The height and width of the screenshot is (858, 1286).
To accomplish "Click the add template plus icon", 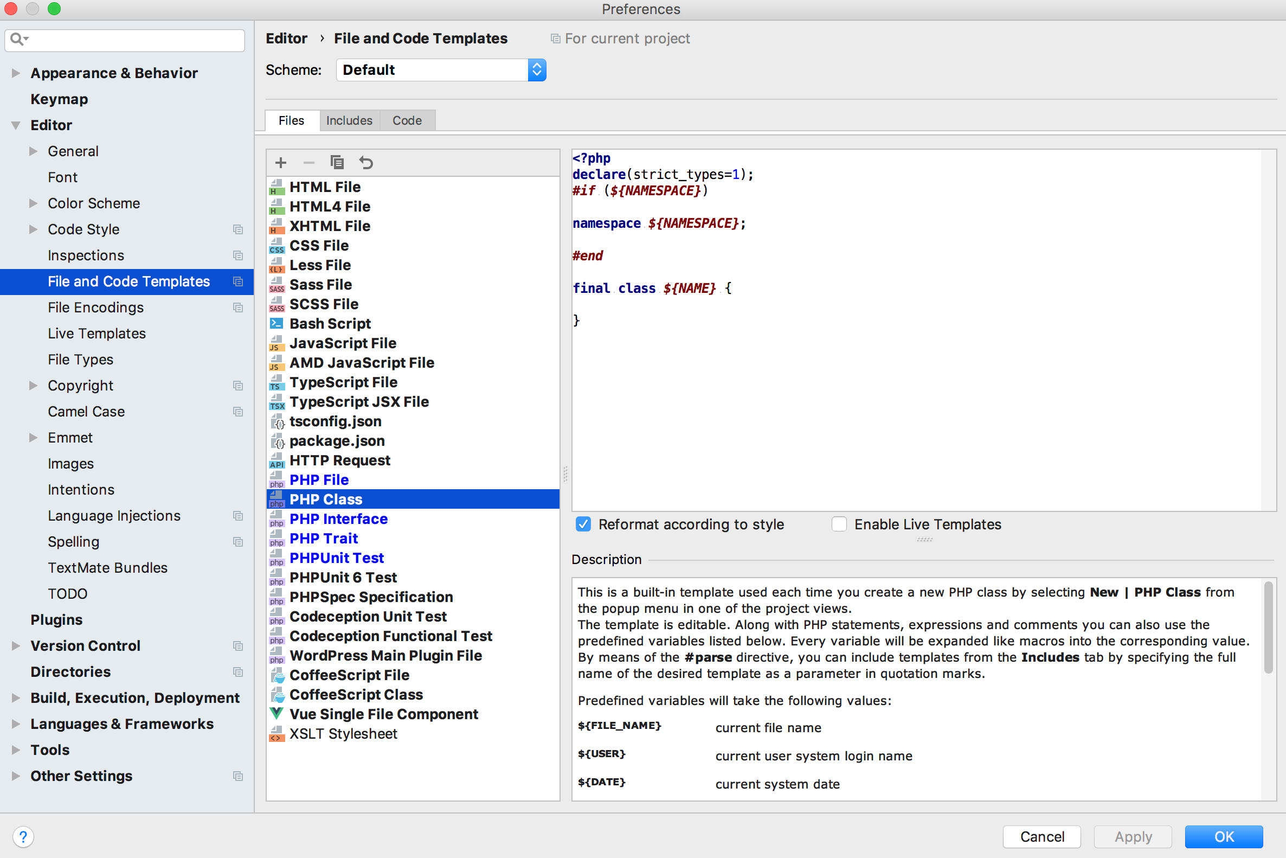I will [281, 163].
